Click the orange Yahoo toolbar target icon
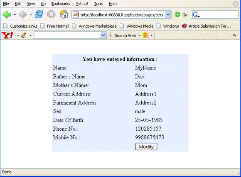The width and height of the screenshot is (241, 177). coord(145,35)
